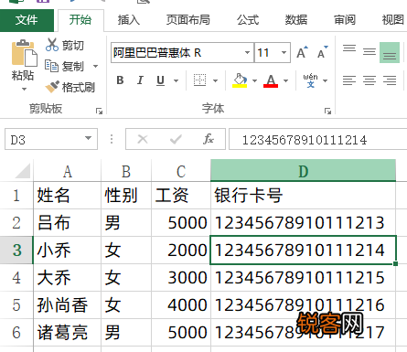This screenshot has width=407, height=352.
Task: Increase font size with large A
Action: tap(302, 52)
